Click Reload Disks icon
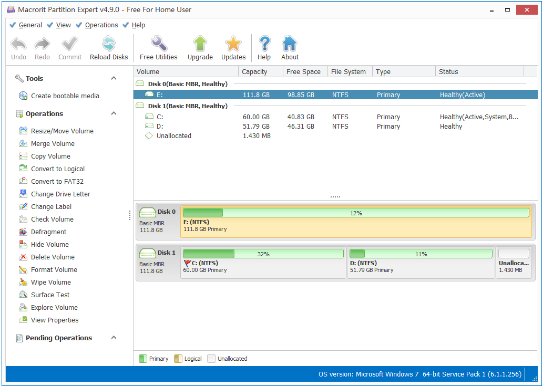The image size is (543, 387). [109, 44]
